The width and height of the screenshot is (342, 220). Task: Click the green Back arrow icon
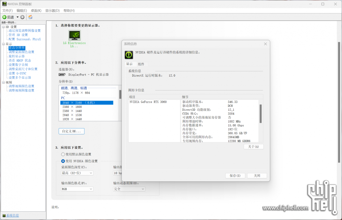(4, 17)
